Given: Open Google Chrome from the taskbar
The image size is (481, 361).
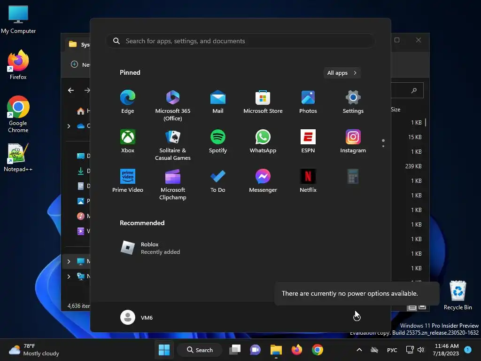Looking at the screenshot, I should pyautogui.click(x=318, y=350).
